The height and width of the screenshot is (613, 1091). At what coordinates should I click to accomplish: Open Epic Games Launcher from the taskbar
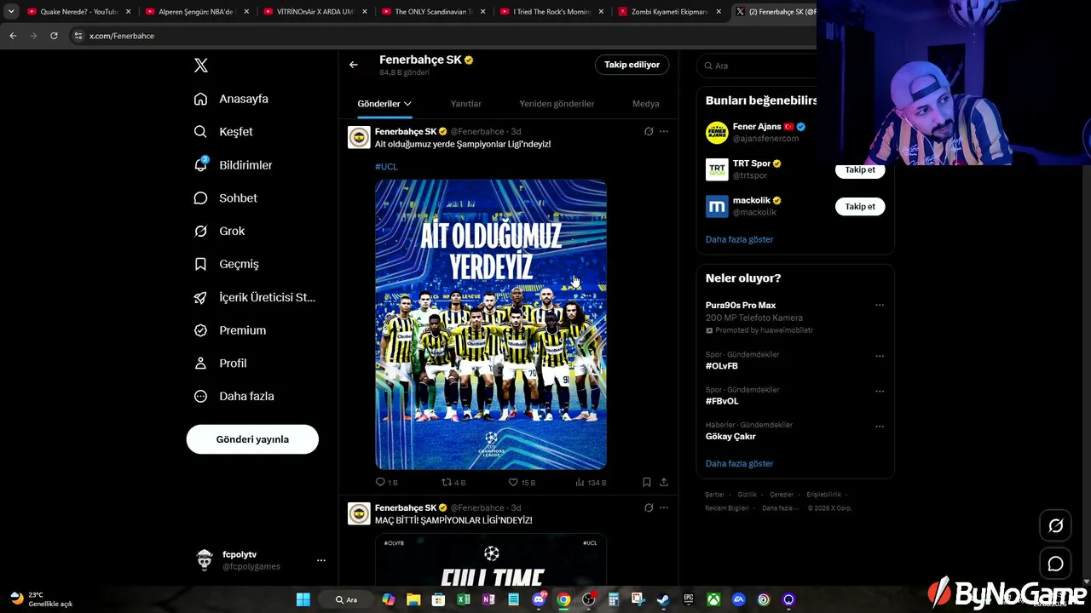point(688,599)
